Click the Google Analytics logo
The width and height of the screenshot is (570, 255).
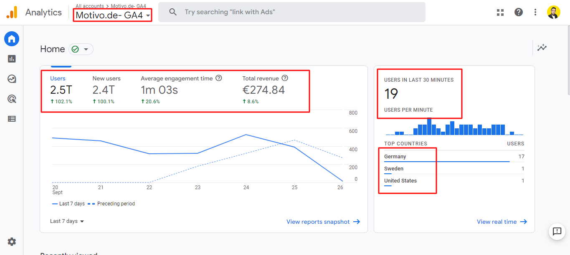tap(12, 12)
